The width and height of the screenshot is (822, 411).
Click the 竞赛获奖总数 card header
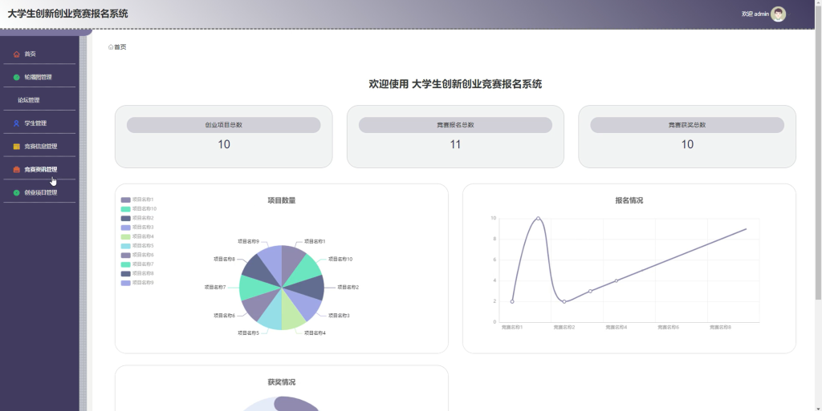click(687, 125)
